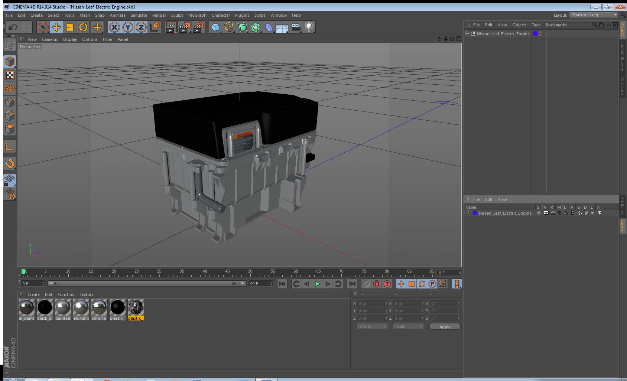Open the Tags menu in Object Manager
This screenshot has width=627, height=381.
[536, 25]
